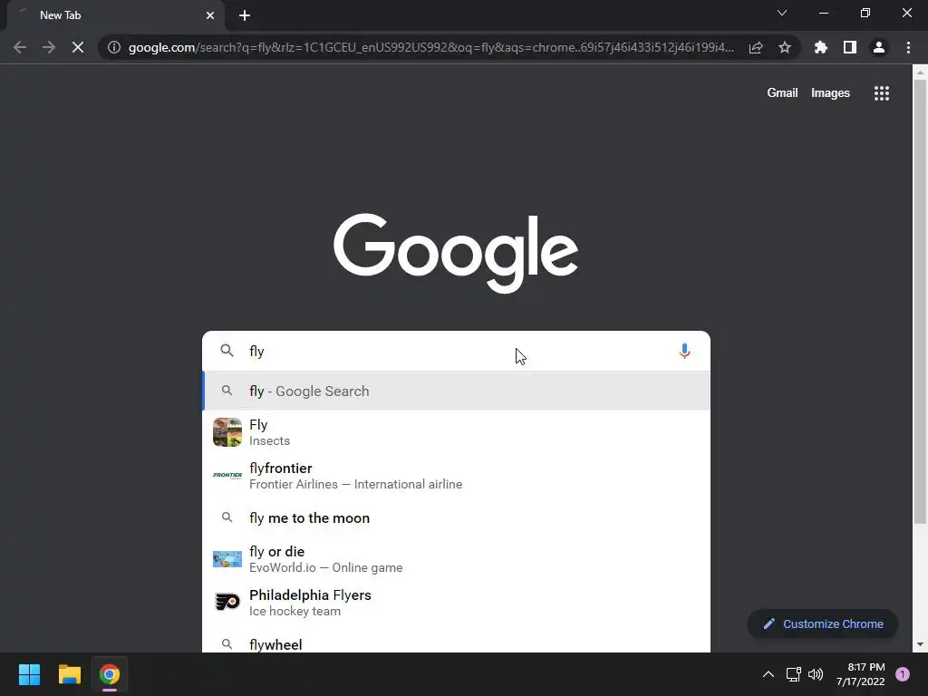The width and height of the screenshot is (928, 696).
Task: Select 'fly me to the moon' suggestion
Action: click(x=456, y=517)
